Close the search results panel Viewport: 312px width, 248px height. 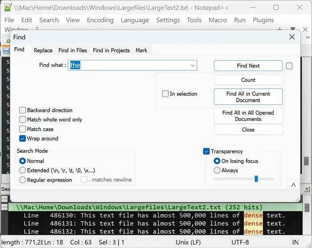tap(306, 189)
